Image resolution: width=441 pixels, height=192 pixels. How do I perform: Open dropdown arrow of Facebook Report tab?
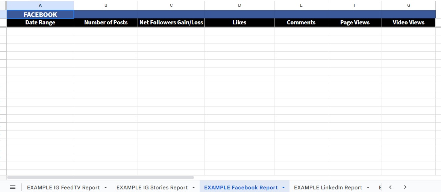coord(283,187)
